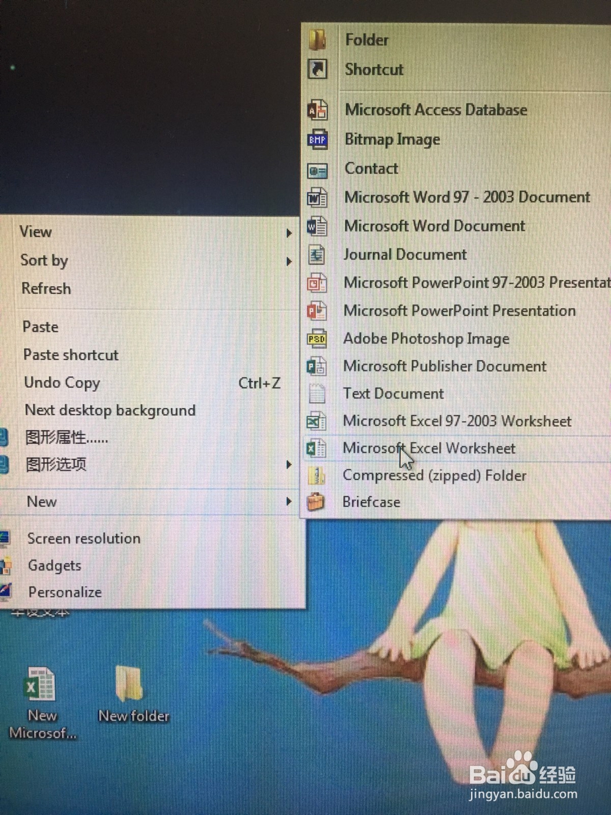
Task: Click the Excel 97-2003 Worksheet icon
Action: click(x=316, y=421)
